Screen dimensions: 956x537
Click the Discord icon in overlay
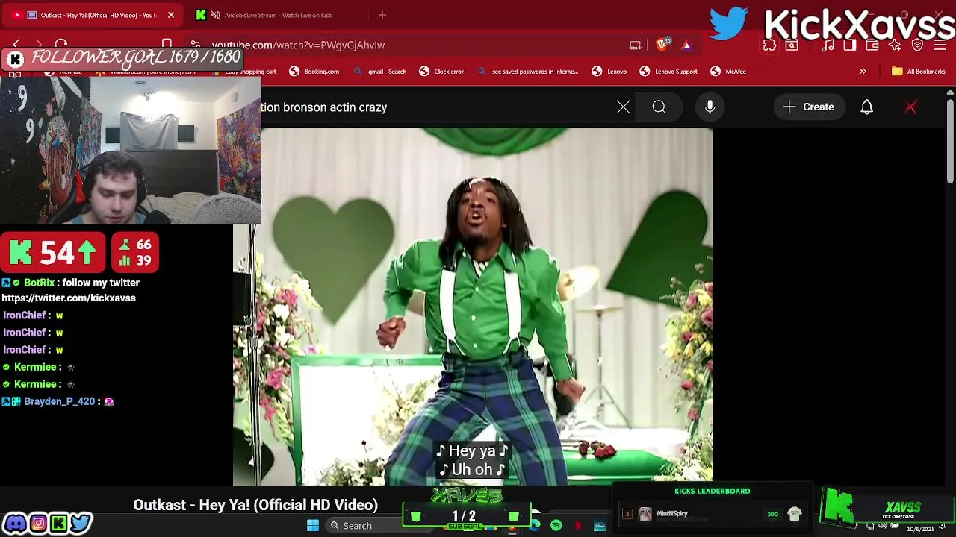pyautogui.click(x=15, y=524)
